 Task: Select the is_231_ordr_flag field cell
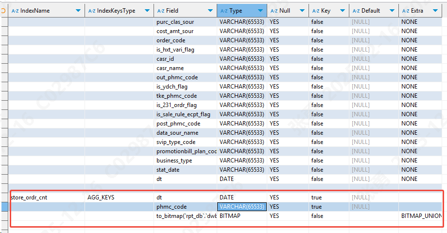(x=186, y=105)
